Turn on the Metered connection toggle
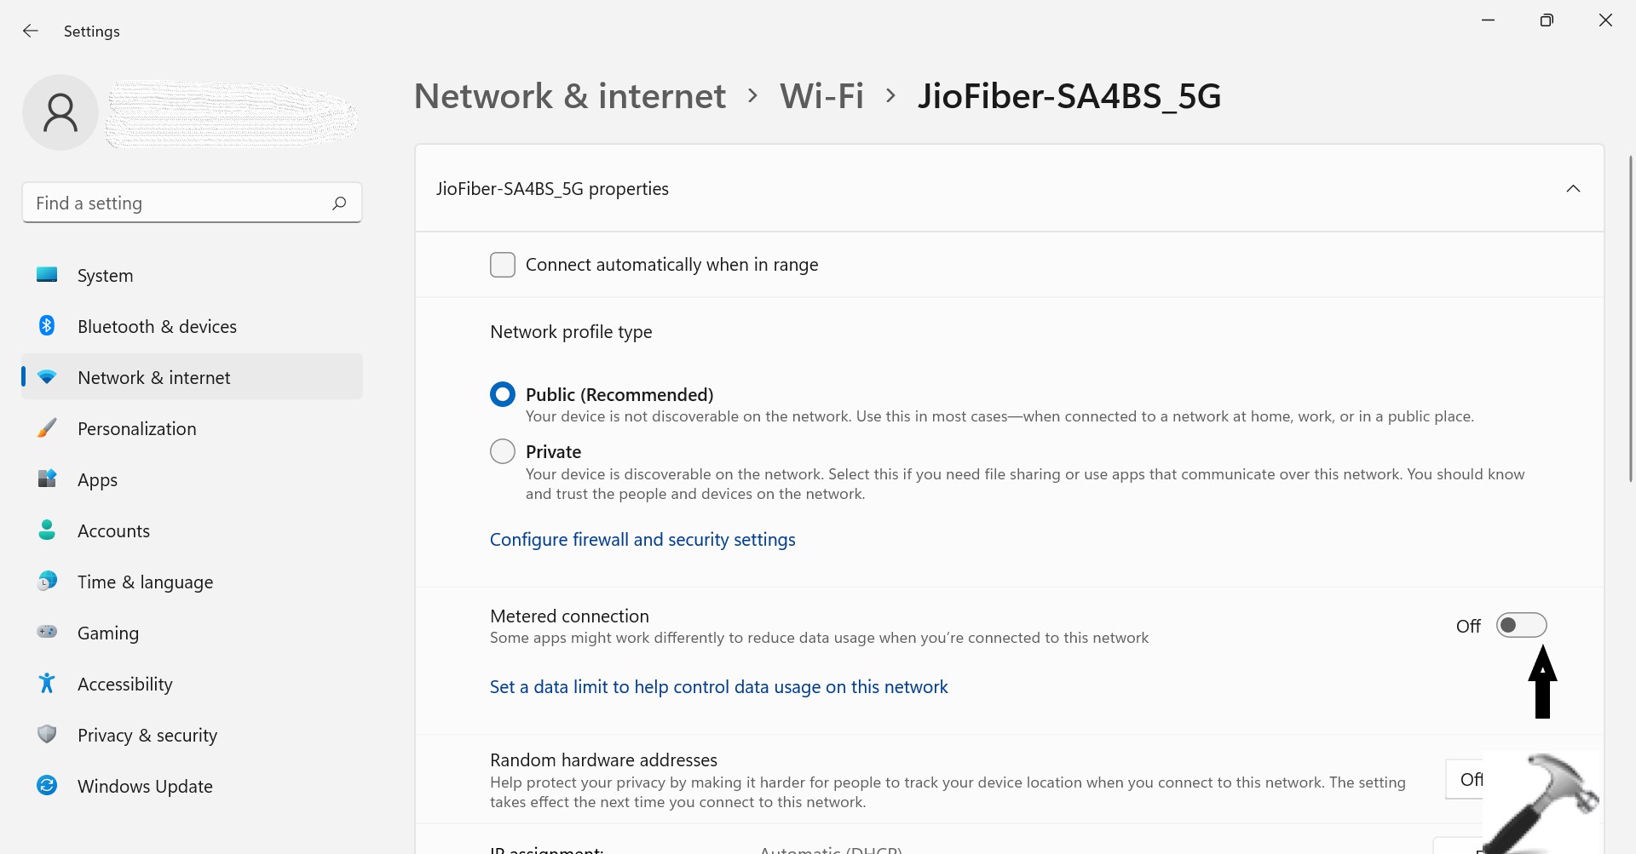 pos(1521,626)
